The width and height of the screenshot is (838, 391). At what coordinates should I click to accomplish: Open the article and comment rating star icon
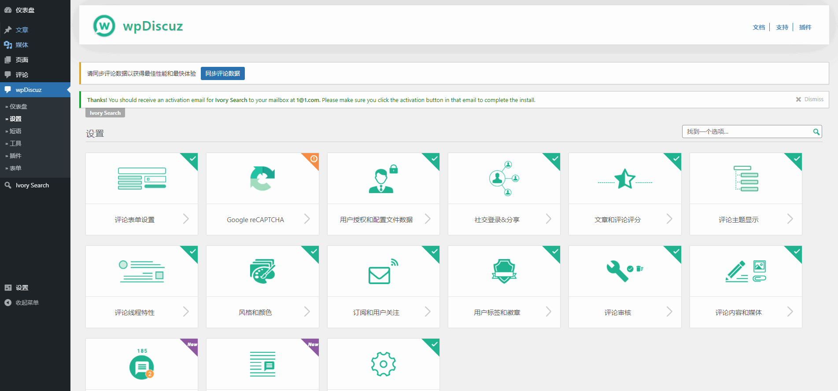(x=625, y=179)
